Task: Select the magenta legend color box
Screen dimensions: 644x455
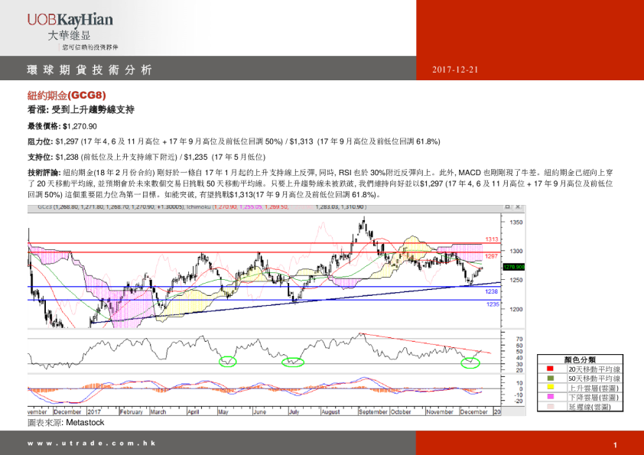Action: coord(549,397)
